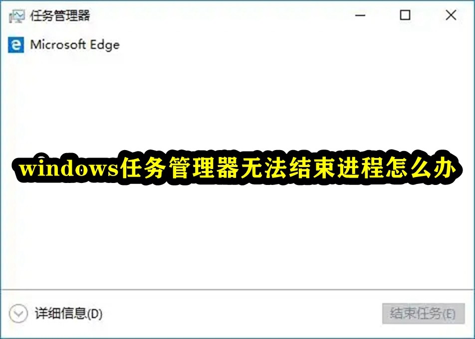Click the word windows in yellow caption
Screen dimensions: 475x339
[x=69, y=169]
